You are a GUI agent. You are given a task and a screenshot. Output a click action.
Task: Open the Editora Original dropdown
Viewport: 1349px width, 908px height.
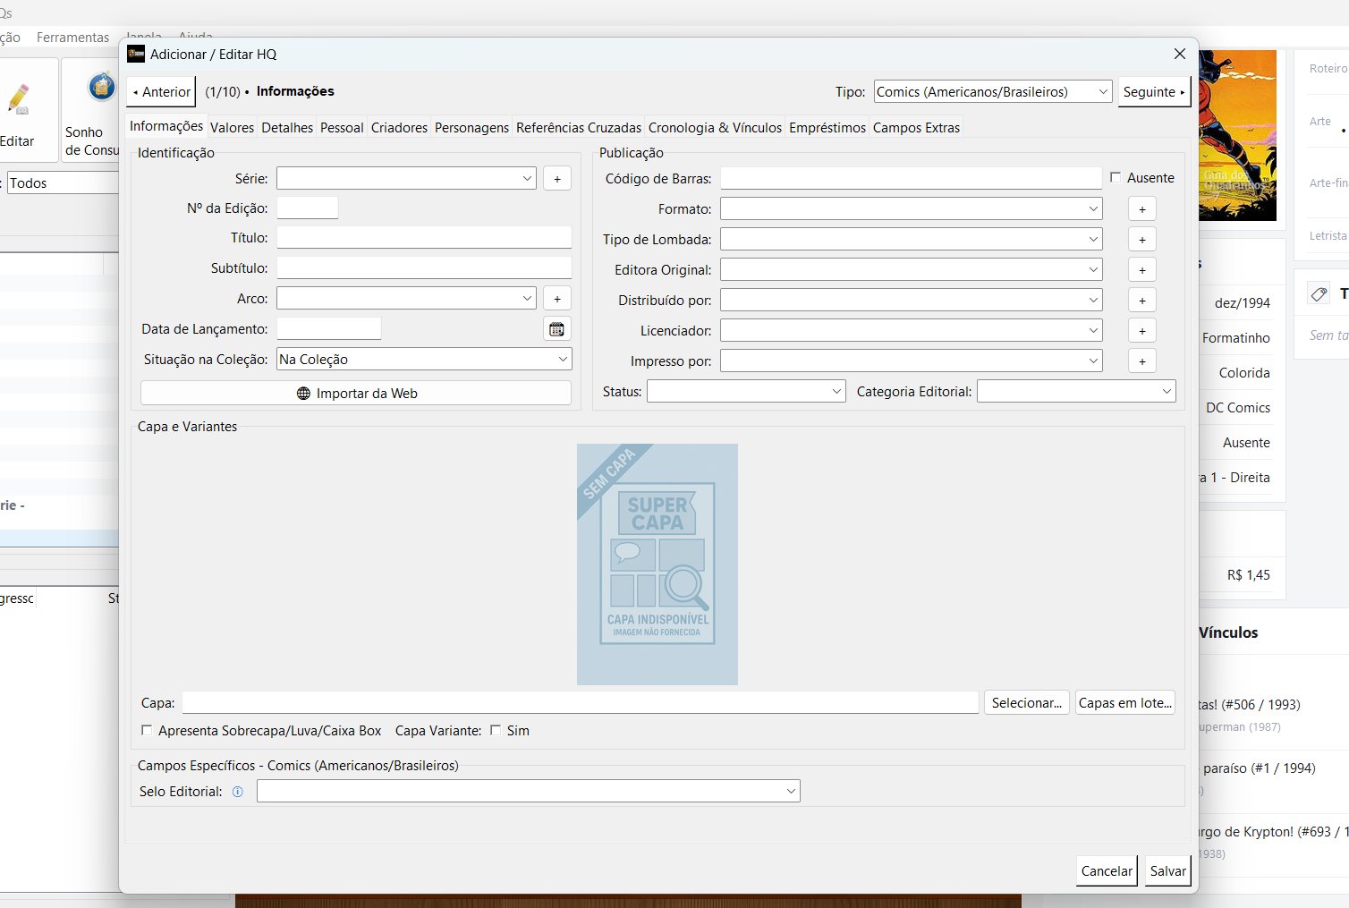[911, 269]
